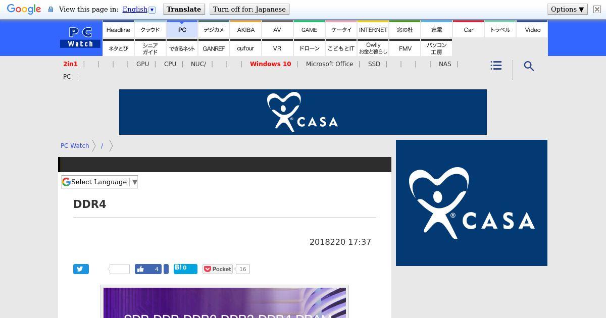Open the ドローン tab
This screenshot has height=318, width=606.
click(x=309, y=48)
